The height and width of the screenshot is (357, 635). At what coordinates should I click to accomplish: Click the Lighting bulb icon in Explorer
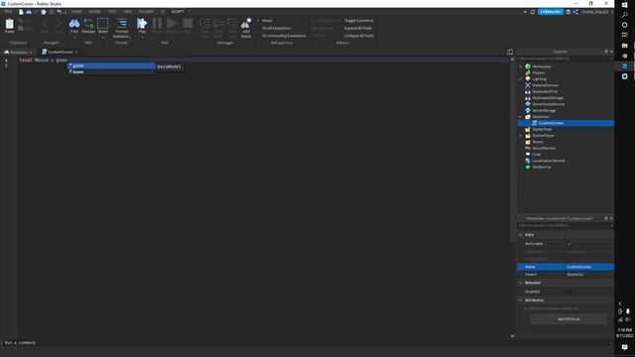(x=528, y=79)
